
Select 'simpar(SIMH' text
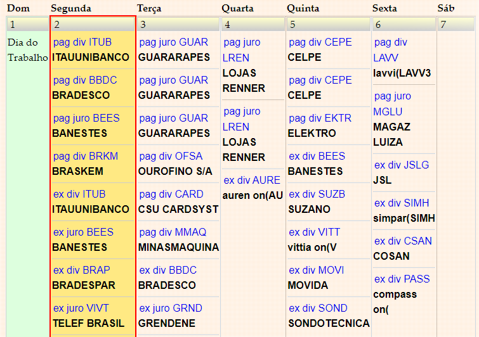click(x=404, y=219)
